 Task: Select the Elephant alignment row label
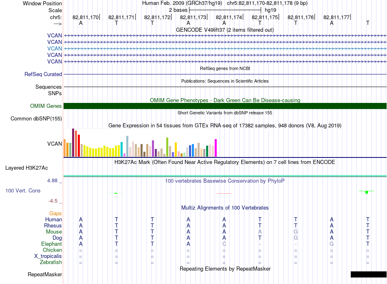click(51, 244)
